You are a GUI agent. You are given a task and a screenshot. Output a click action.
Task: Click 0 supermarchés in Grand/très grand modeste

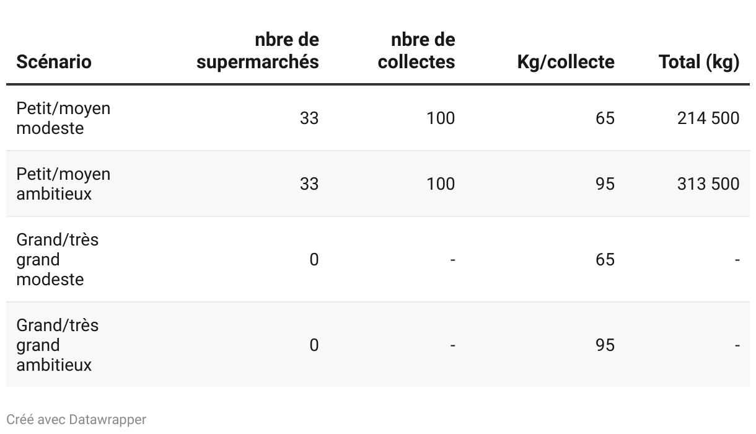[314, 259]
